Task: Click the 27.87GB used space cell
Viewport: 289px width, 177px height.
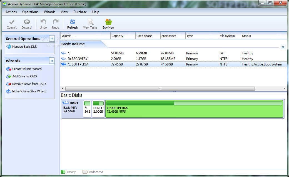Action: pos(142,64)
